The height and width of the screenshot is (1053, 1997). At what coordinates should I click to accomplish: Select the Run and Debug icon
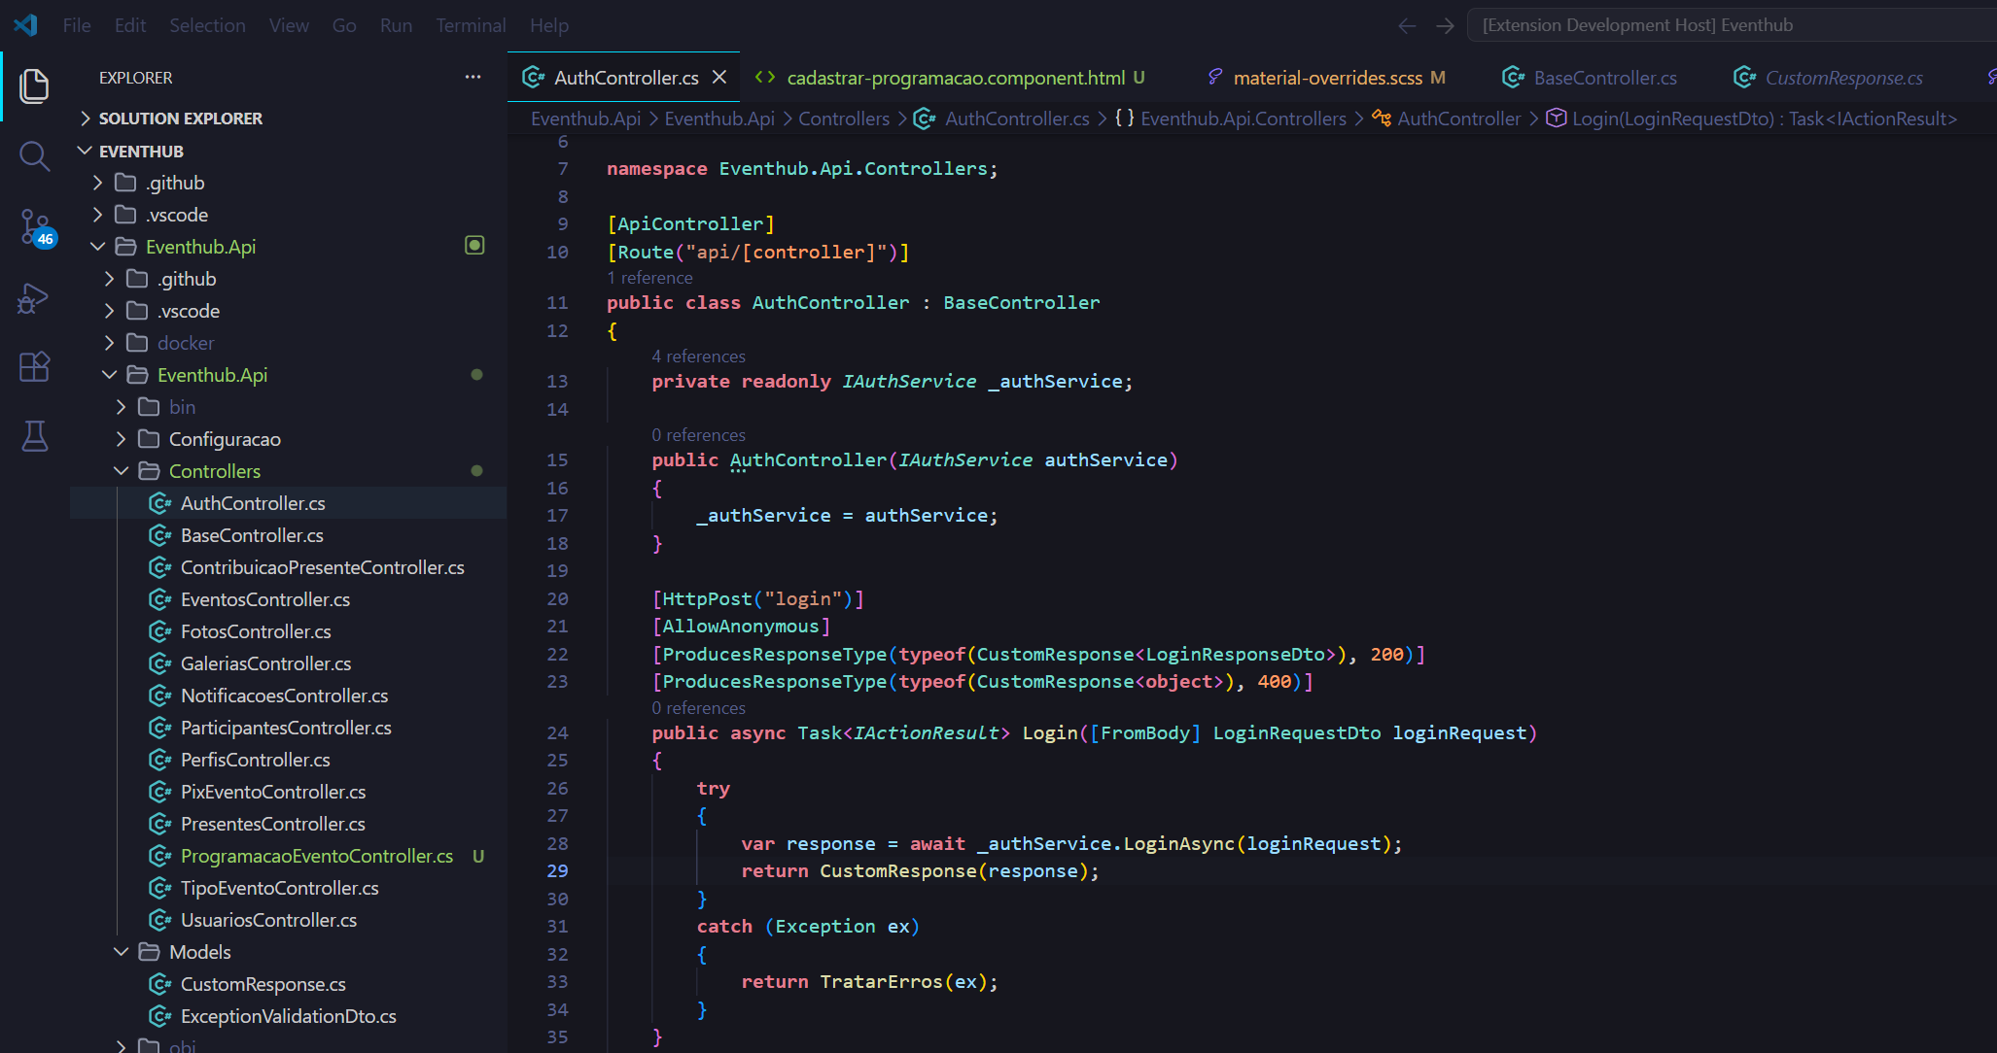click(34, 298)
